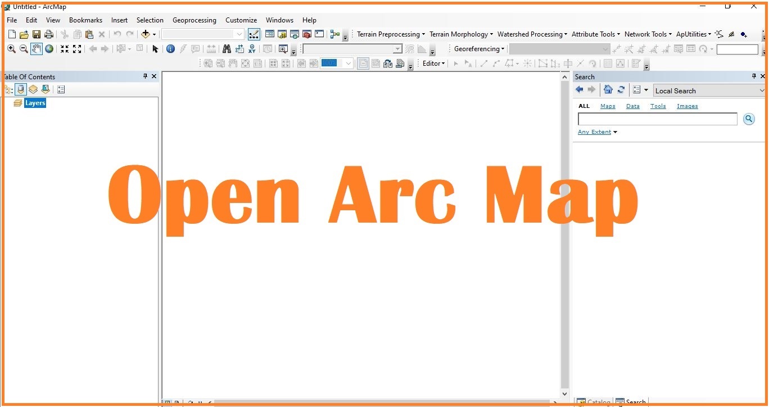The image size is (769, 407).
Task: Select the Zoom In tool
Action: point(11,49)
